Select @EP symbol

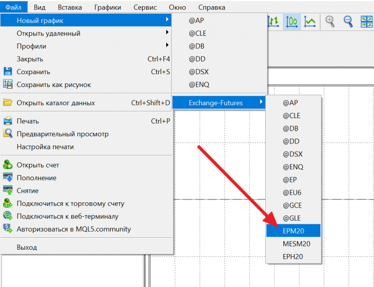294,179
